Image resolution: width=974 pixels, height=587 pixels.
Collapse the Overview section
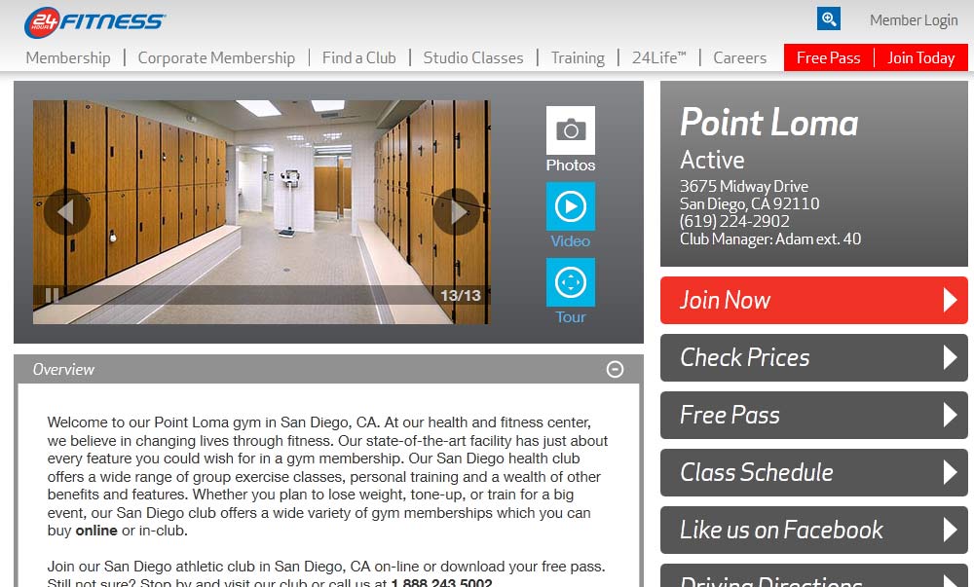(x=615, y=369)
